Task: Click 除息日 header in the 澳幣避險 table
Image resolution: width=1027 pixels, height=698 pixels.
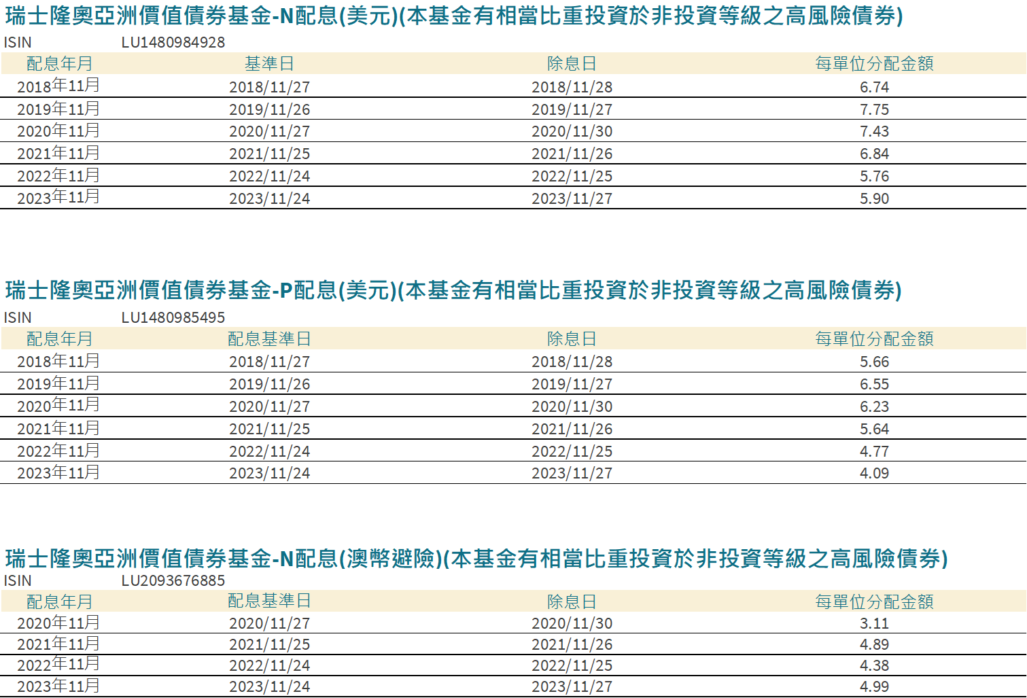Action: coord(572,601)
